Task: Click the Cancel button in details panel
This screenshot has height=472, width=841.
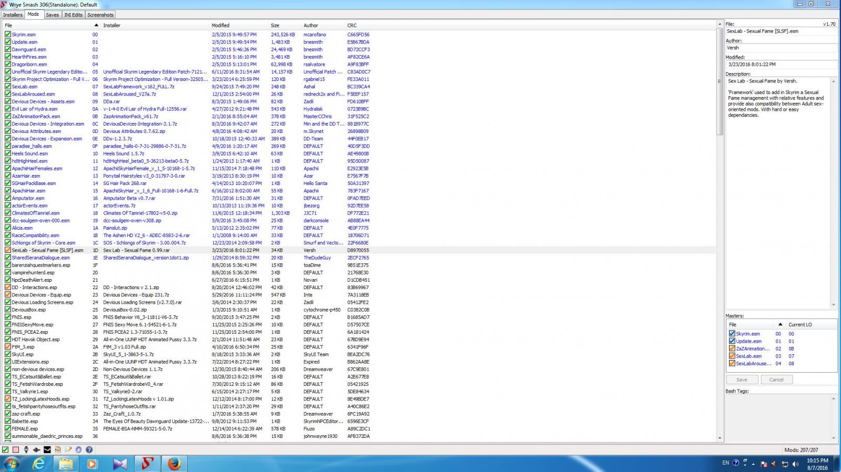Action: [776, 379]
